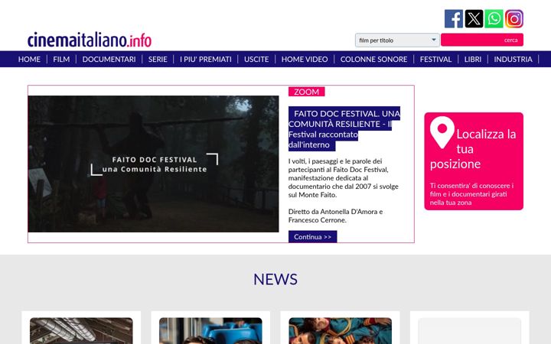
Task: Open the LIBRI menu item
Action: pyautogui.click(x=473, y=60)
